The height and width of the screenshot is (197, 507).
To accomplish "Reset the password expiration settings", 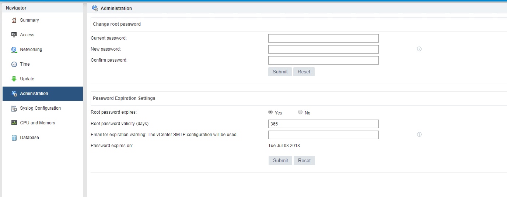I will point(304,161).
